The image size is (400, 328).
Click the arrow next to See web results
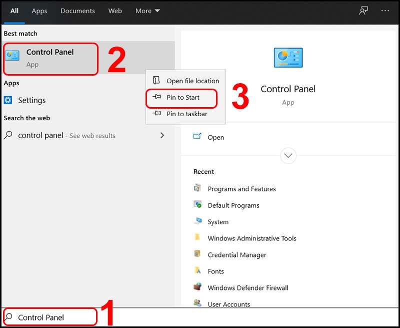tap(161, 135)
